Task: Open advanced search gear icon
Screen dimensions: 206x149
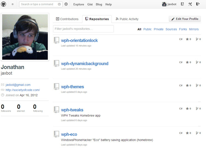Action: 66,4
